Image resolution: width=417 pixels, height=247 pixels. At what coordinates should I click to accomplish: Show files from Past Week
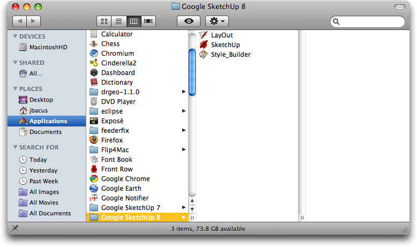(x=39, y=181)
